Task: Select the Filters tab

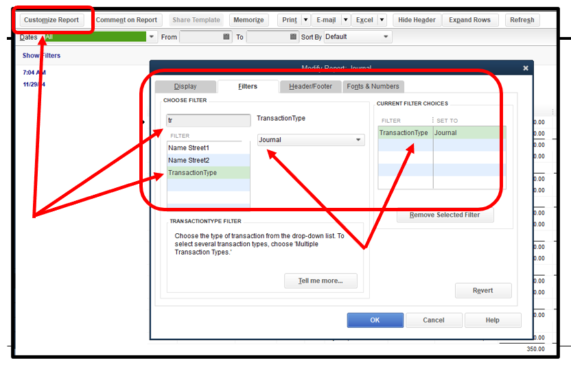Action: pos(248,86)
